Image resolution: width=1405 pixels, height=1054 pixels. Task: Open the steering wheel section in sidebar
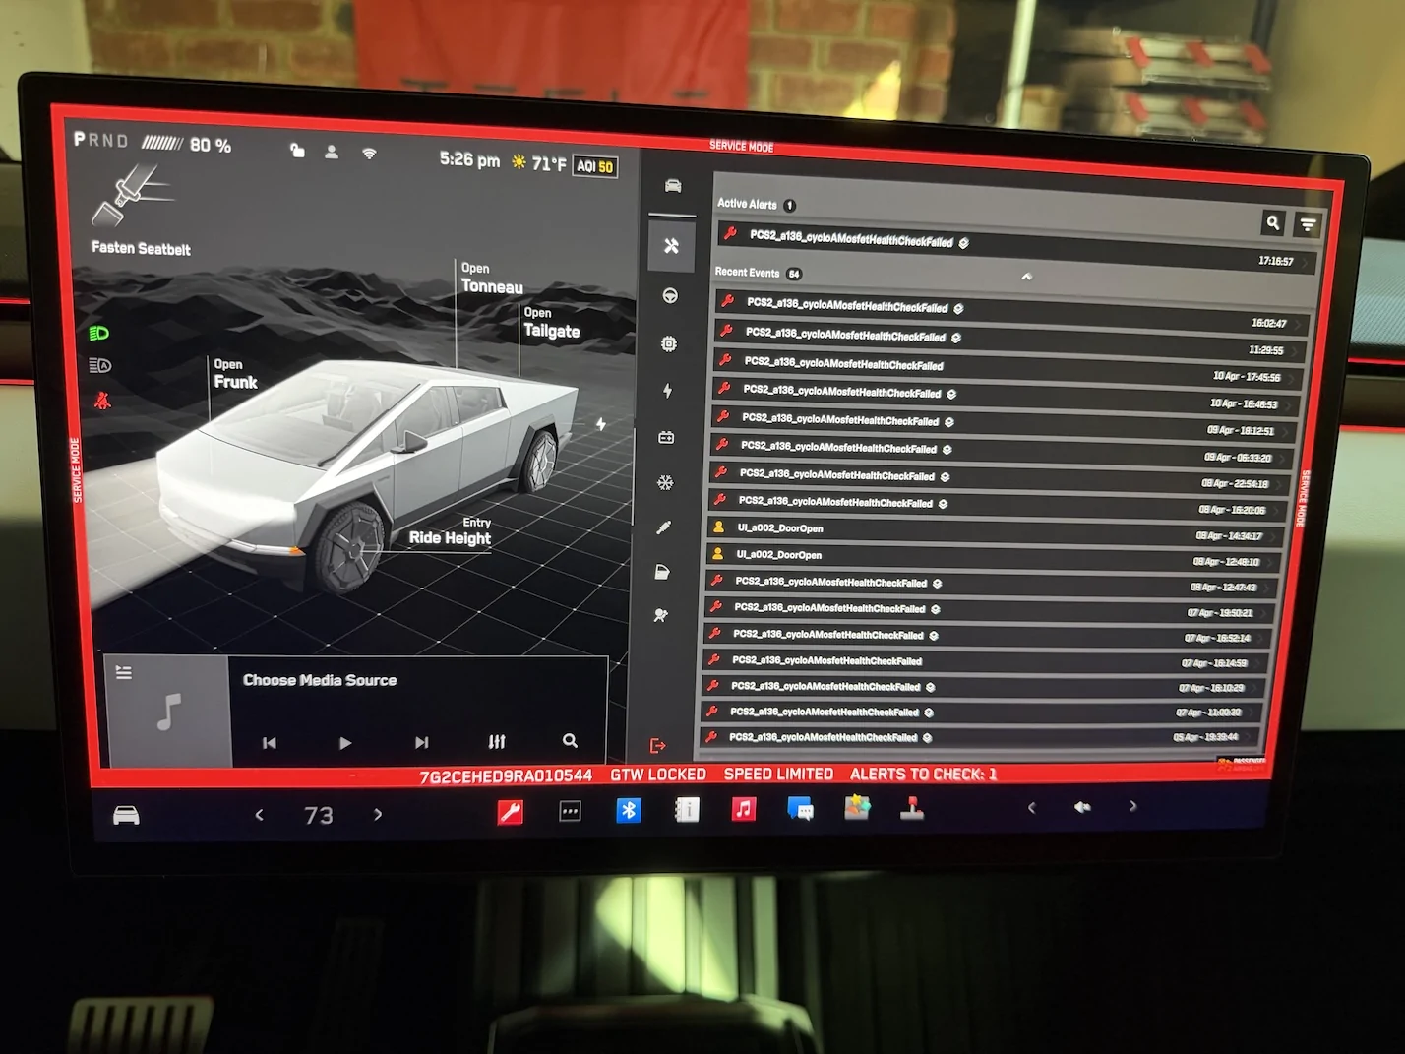tap(670, 296)
